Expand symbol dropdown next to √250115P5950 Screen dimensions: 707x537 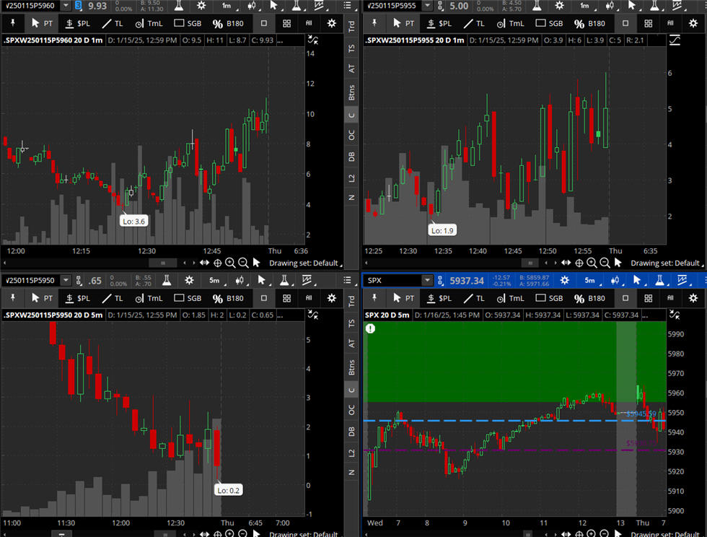[x=66, y=280]
